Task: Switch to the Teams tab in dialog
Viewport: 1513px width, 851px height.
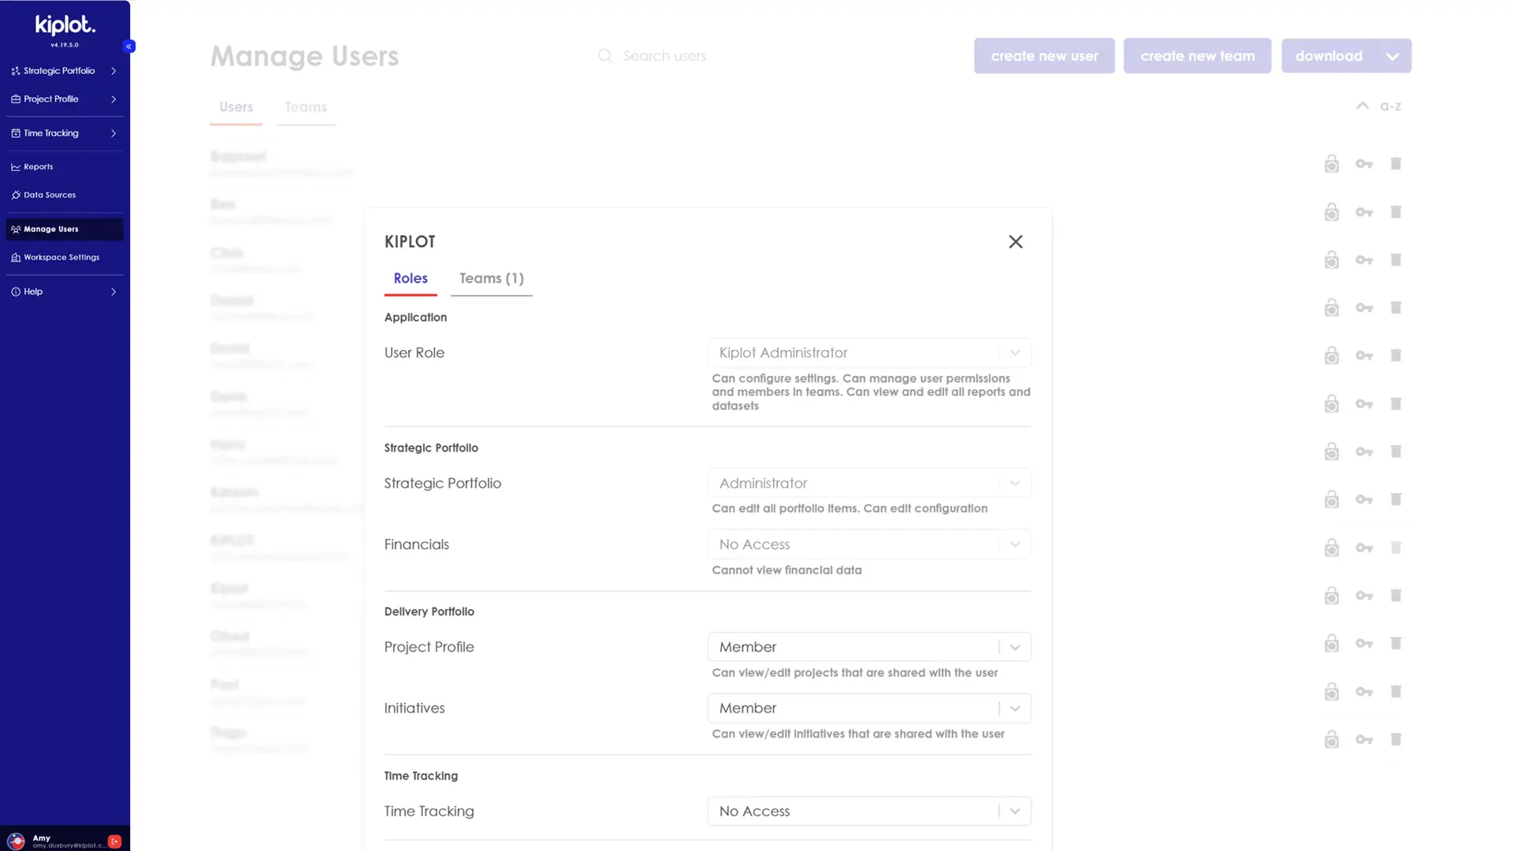Action: pyautogui.click(x=492, y=277)
